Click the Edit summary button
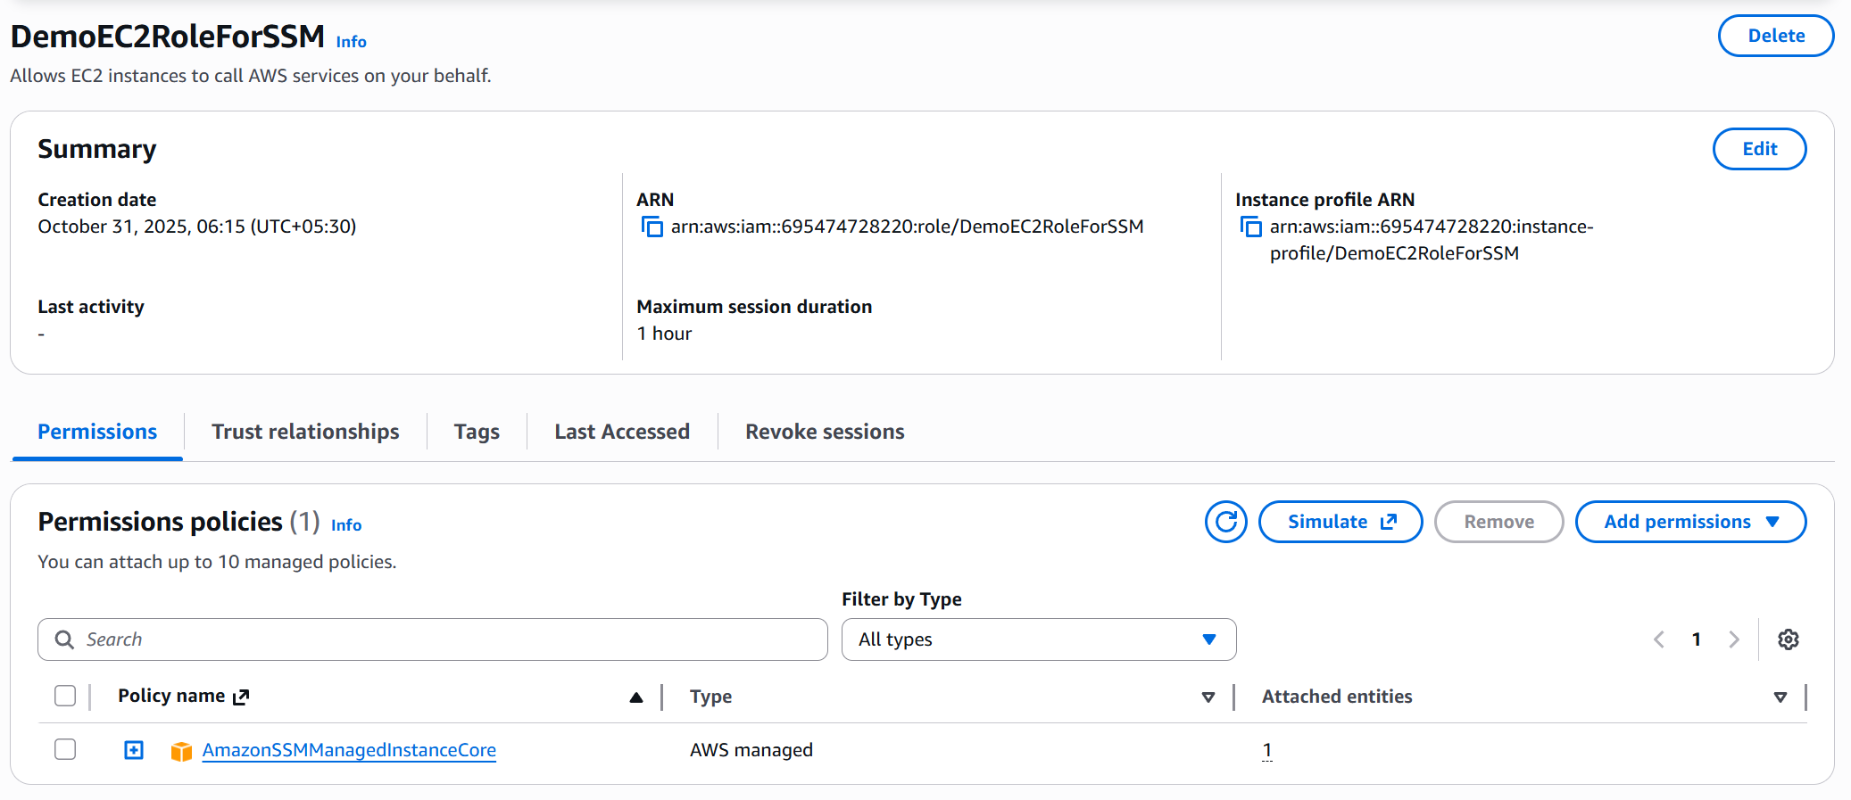This screenshot has width=1851, height=800. click(x=1759, y=149)
